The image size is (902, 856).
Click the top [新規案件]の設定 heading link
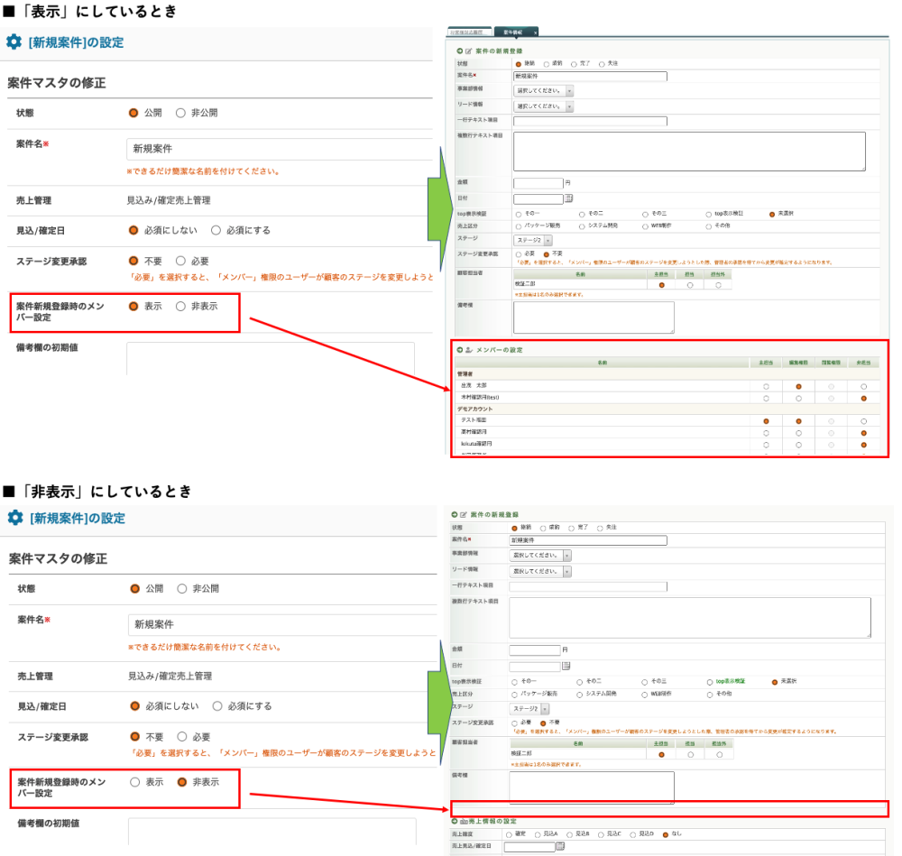[x=76, y=42]
